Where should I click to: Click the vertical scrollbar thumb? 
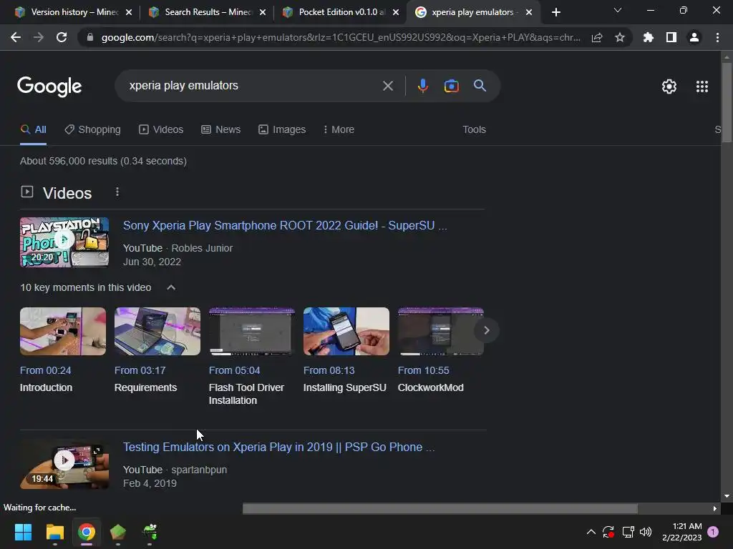[727, 102]
